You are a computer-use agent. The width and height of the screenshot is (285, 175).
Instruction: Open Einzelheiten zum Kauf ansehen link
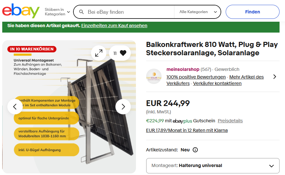[x=114, y=26]
